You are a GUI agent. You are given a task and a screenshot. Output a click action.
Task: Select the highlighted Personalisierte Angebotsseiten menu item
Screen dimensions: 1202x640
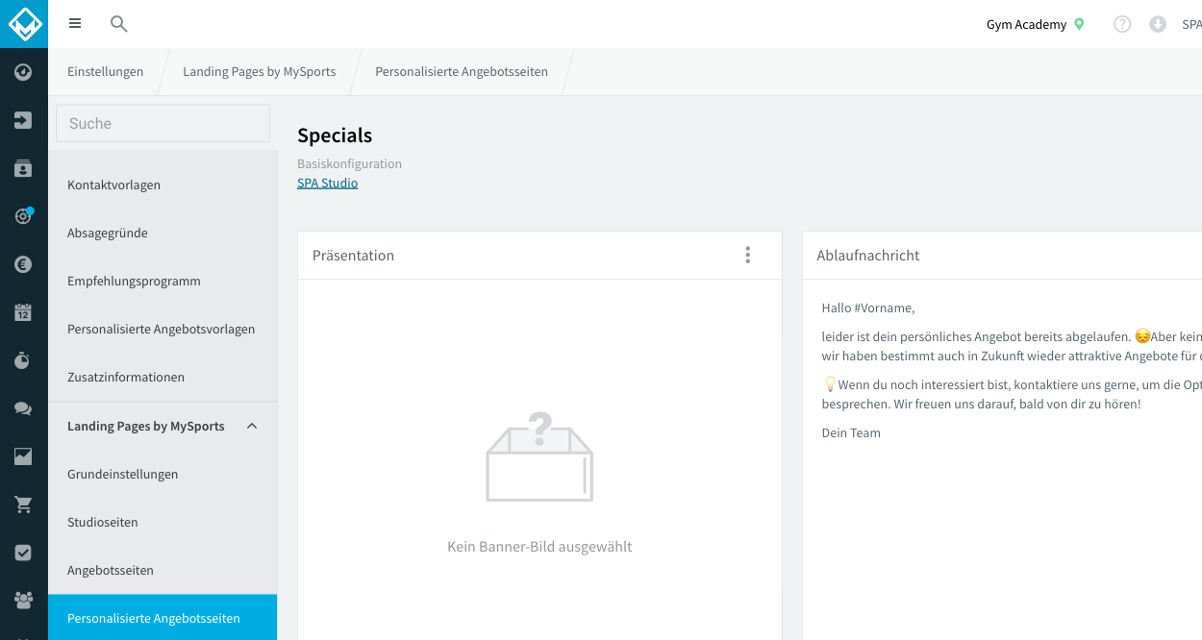[x=163, y=618]
